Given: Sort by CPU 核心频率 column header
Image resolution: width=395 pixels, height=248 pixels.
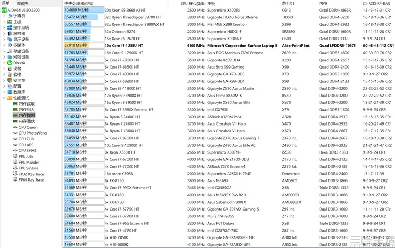Looking at the screenshot, I should [192, 3].
